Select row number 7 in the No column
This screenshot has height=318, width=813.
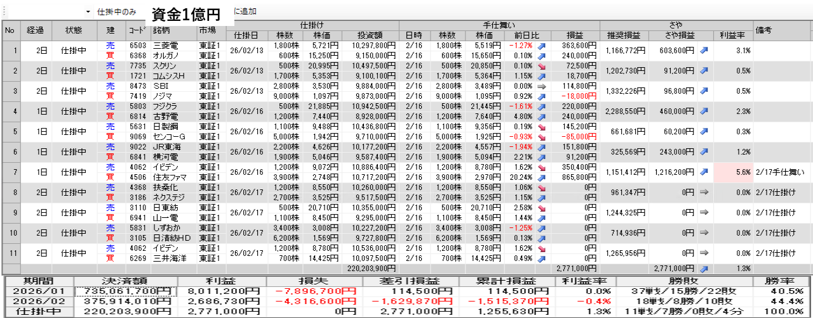pyautogui.click(x=10, y=173)
